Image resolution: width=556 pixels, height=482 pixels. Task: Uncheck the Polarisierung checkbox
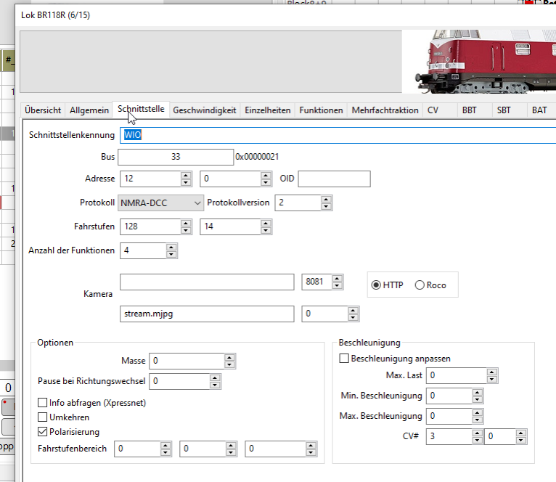click(42, 432)
